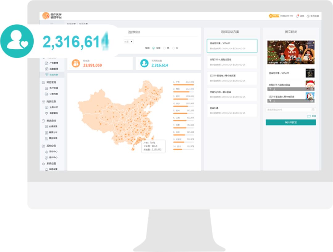Click rank 8 row valued 685,444
Screen dimensions: 333x252
click(183, 133)
